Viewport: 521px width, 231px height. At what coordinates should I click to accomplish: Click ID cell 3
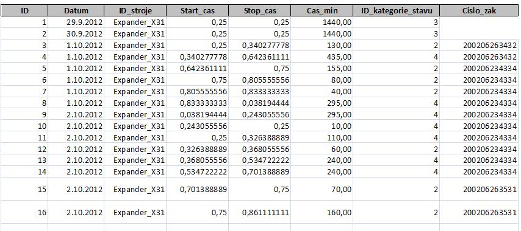(x=24, y=46)
